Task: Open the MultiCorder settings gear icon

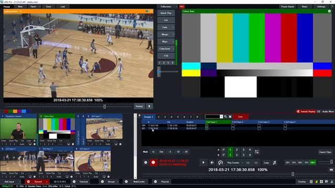Action: point(126,182)
